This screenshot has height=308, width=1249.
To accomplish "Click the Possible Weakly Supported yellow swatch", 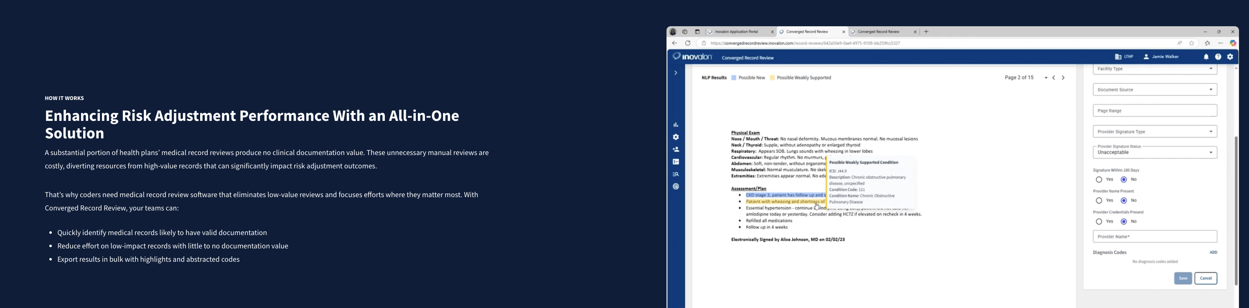I will click(x=772, y=78).
